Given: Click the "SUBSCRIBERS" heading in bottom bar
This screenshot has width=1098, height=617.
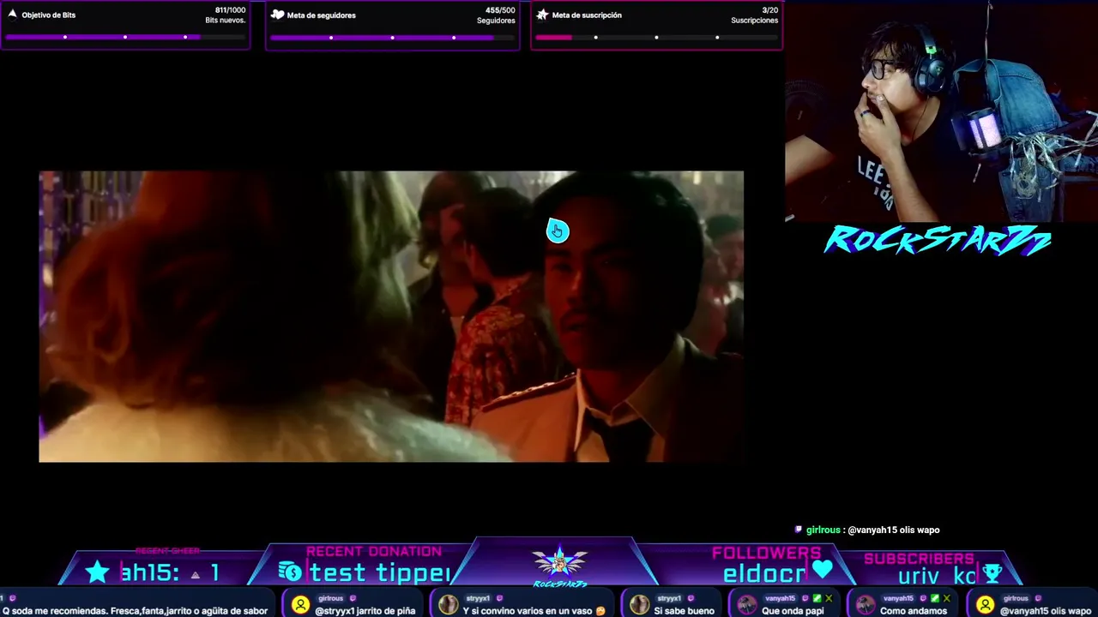Looking at the screenshot, I should tap(919, 559).
